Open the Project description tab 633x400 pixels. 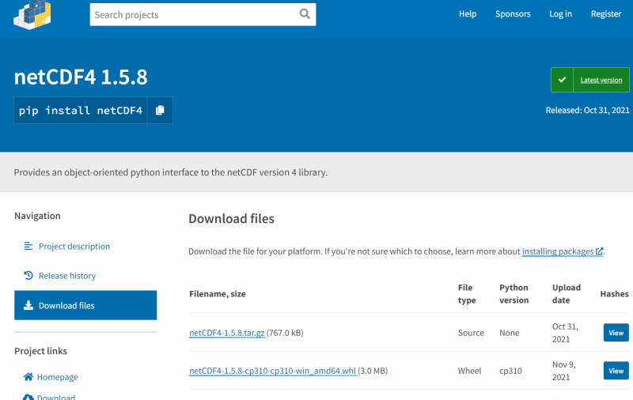point(74,247)
